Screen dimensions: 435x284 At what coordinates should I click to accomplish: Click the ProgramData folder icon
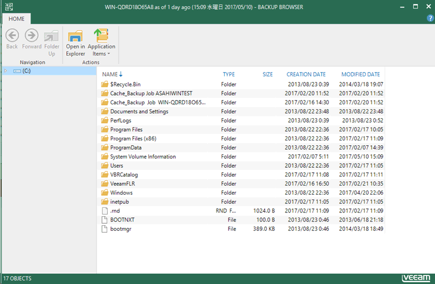tap(105, 147)
